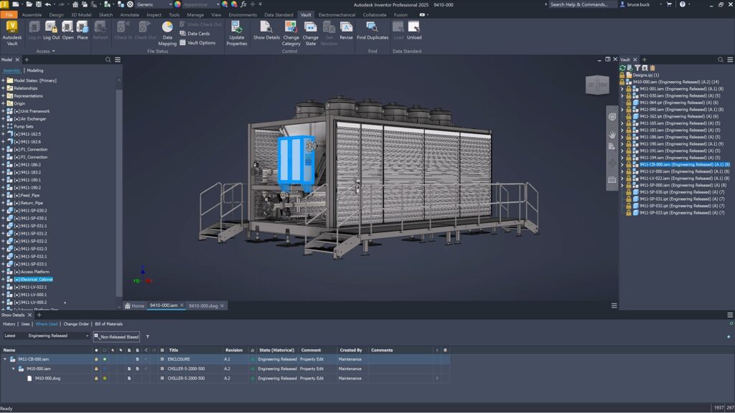The height and width of the screenshot is (413, 735).
Task: Click the refresh toggle in the Vault browser toolbar
Action: [x=623, y=66]
